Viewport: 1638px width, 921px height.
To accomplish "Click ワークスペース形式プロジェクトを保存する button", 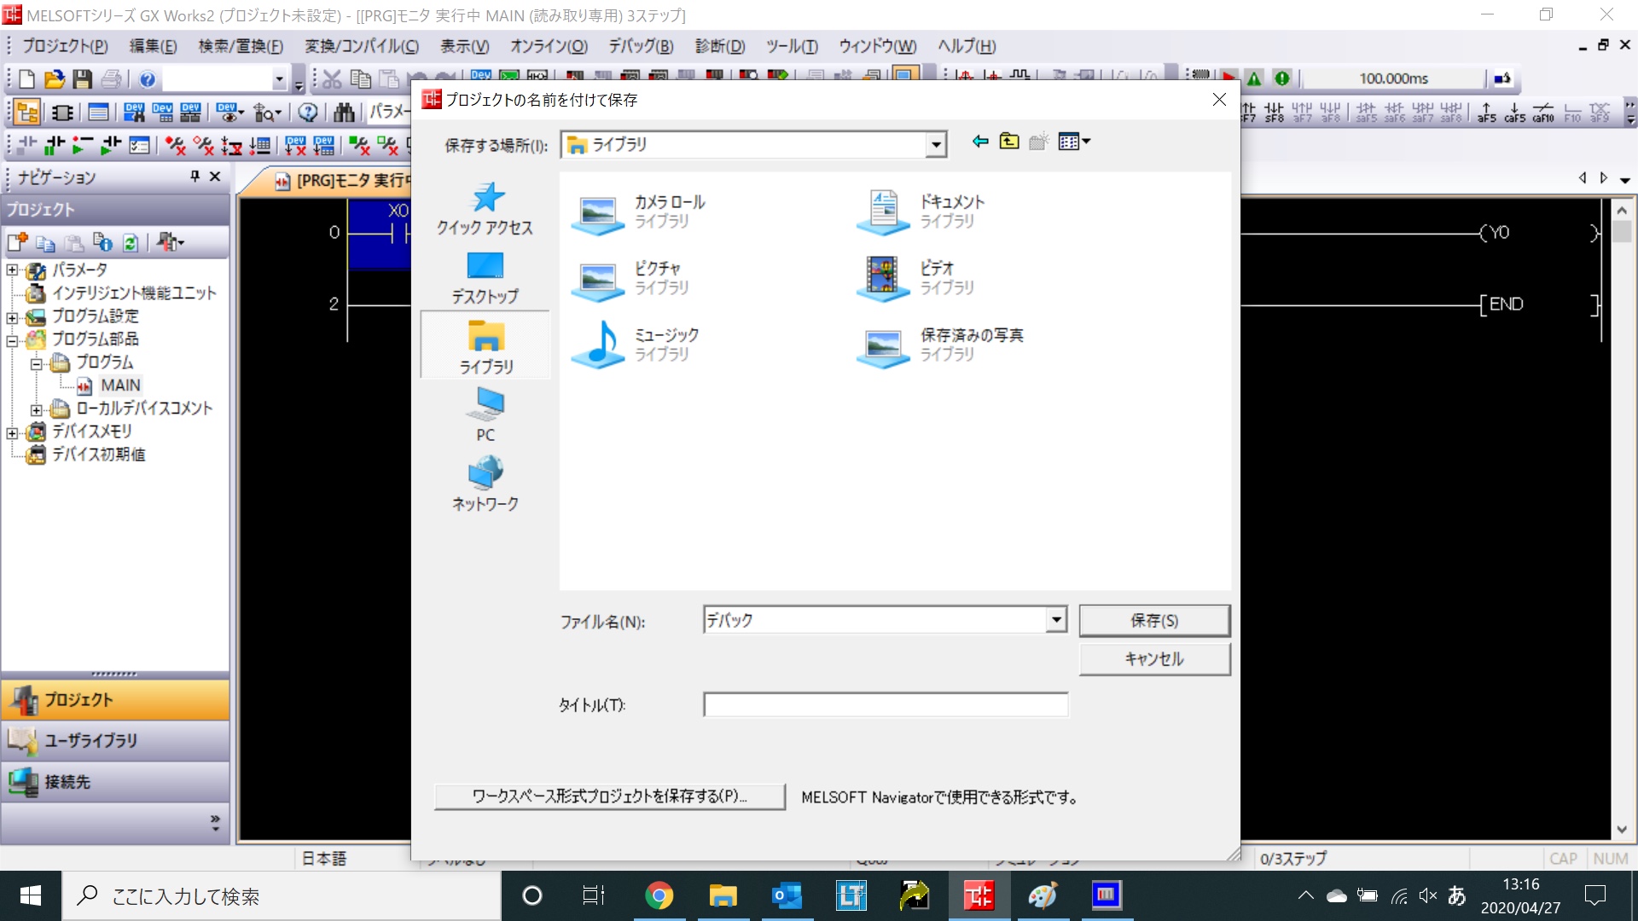I will click(609, 796).
